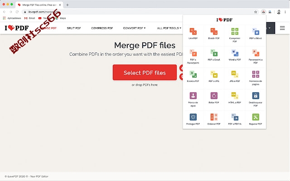The width and height of the screenshot is (290, 181).
Task: Click the Select PDF files button
Action: pos(145,72)
